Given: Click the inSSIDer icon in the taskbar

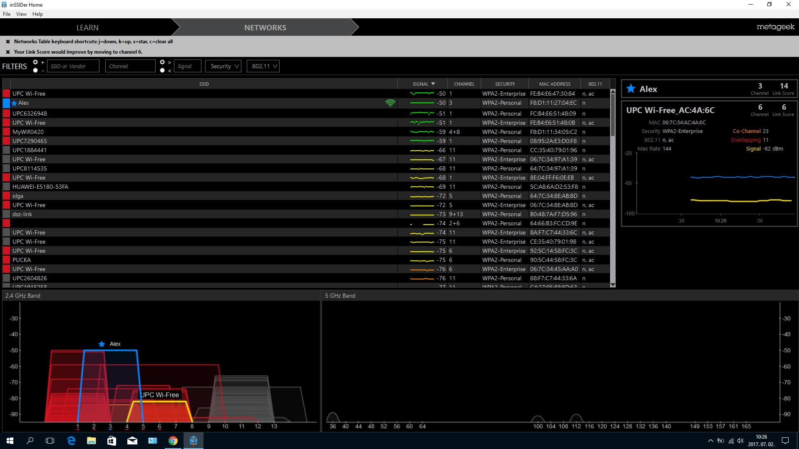Looking at the screenshot, I should coord(194,441).
